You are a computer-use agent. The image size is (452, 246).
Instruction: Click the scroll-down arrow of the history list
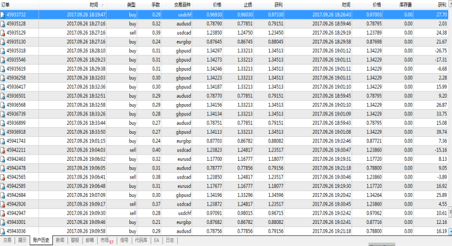(450, 231)
